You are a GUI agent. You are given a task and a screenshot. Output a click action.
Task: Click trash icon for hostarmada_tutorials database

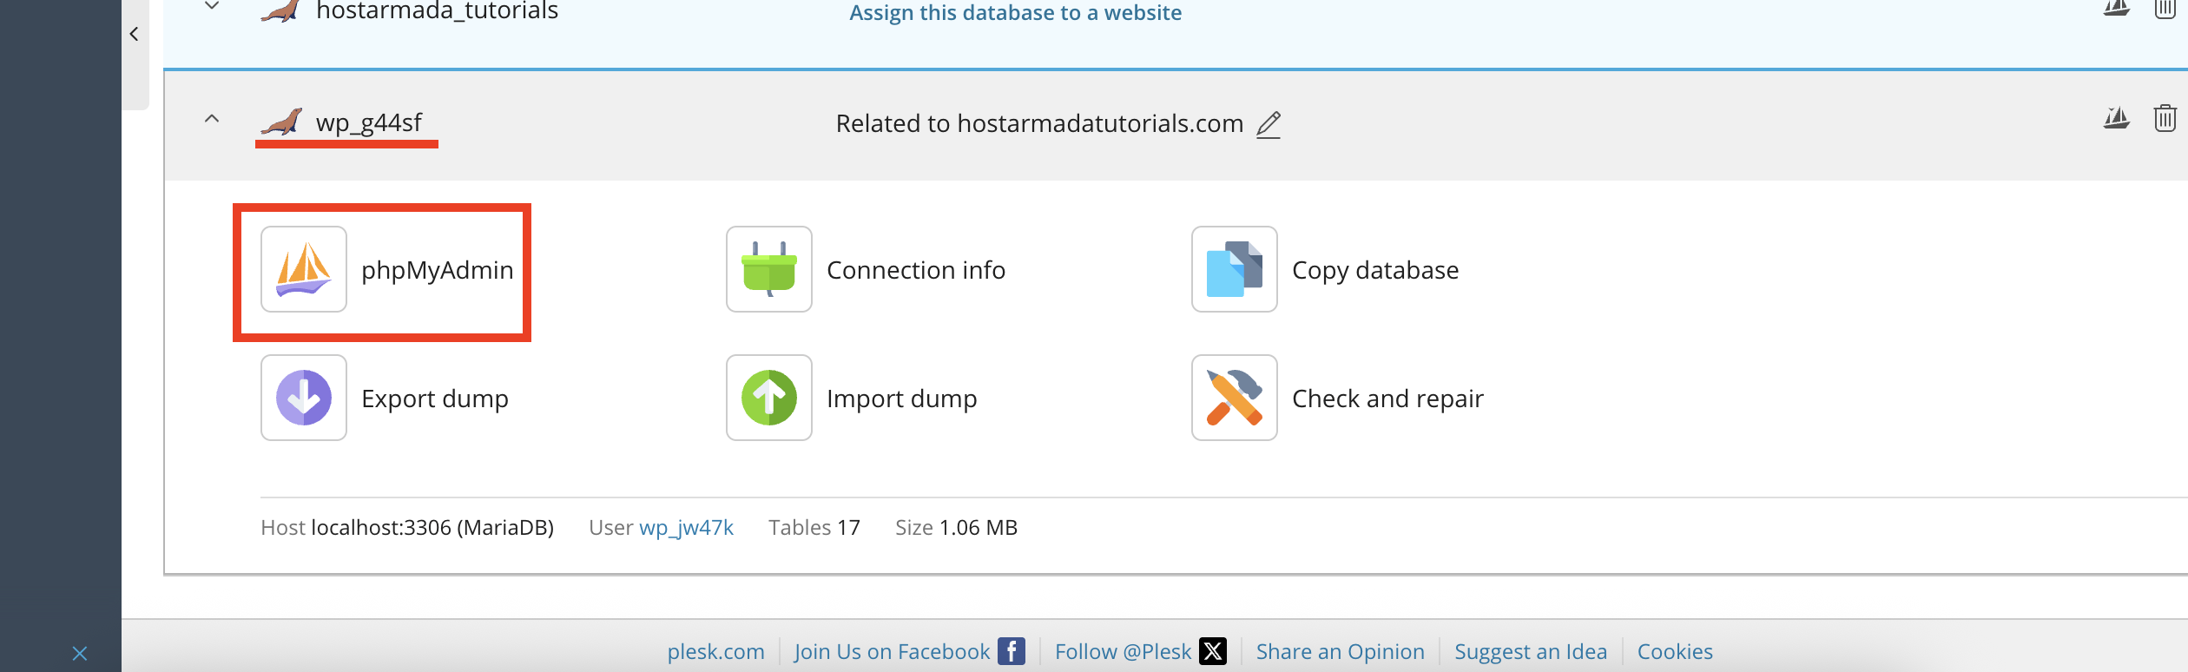2165,9
